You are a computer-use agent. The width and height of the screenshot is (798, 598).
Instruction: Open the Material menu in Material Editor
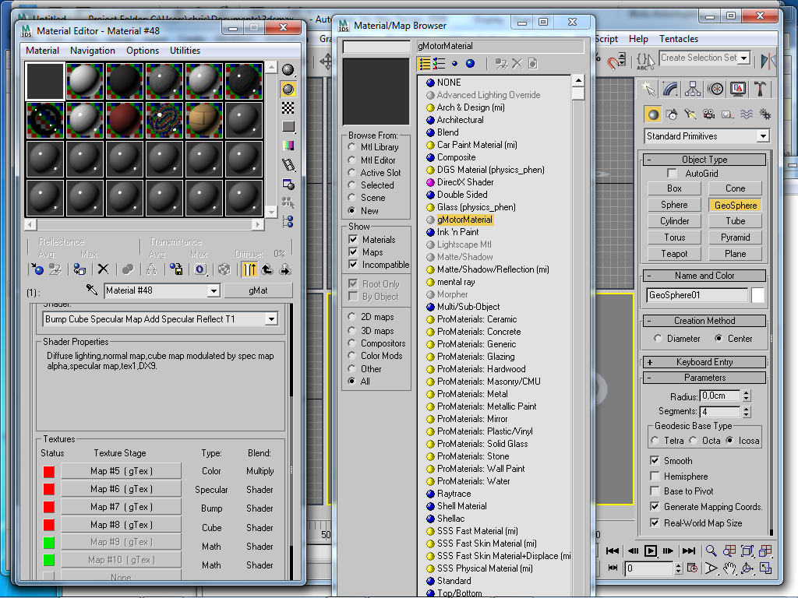(42, 51)
